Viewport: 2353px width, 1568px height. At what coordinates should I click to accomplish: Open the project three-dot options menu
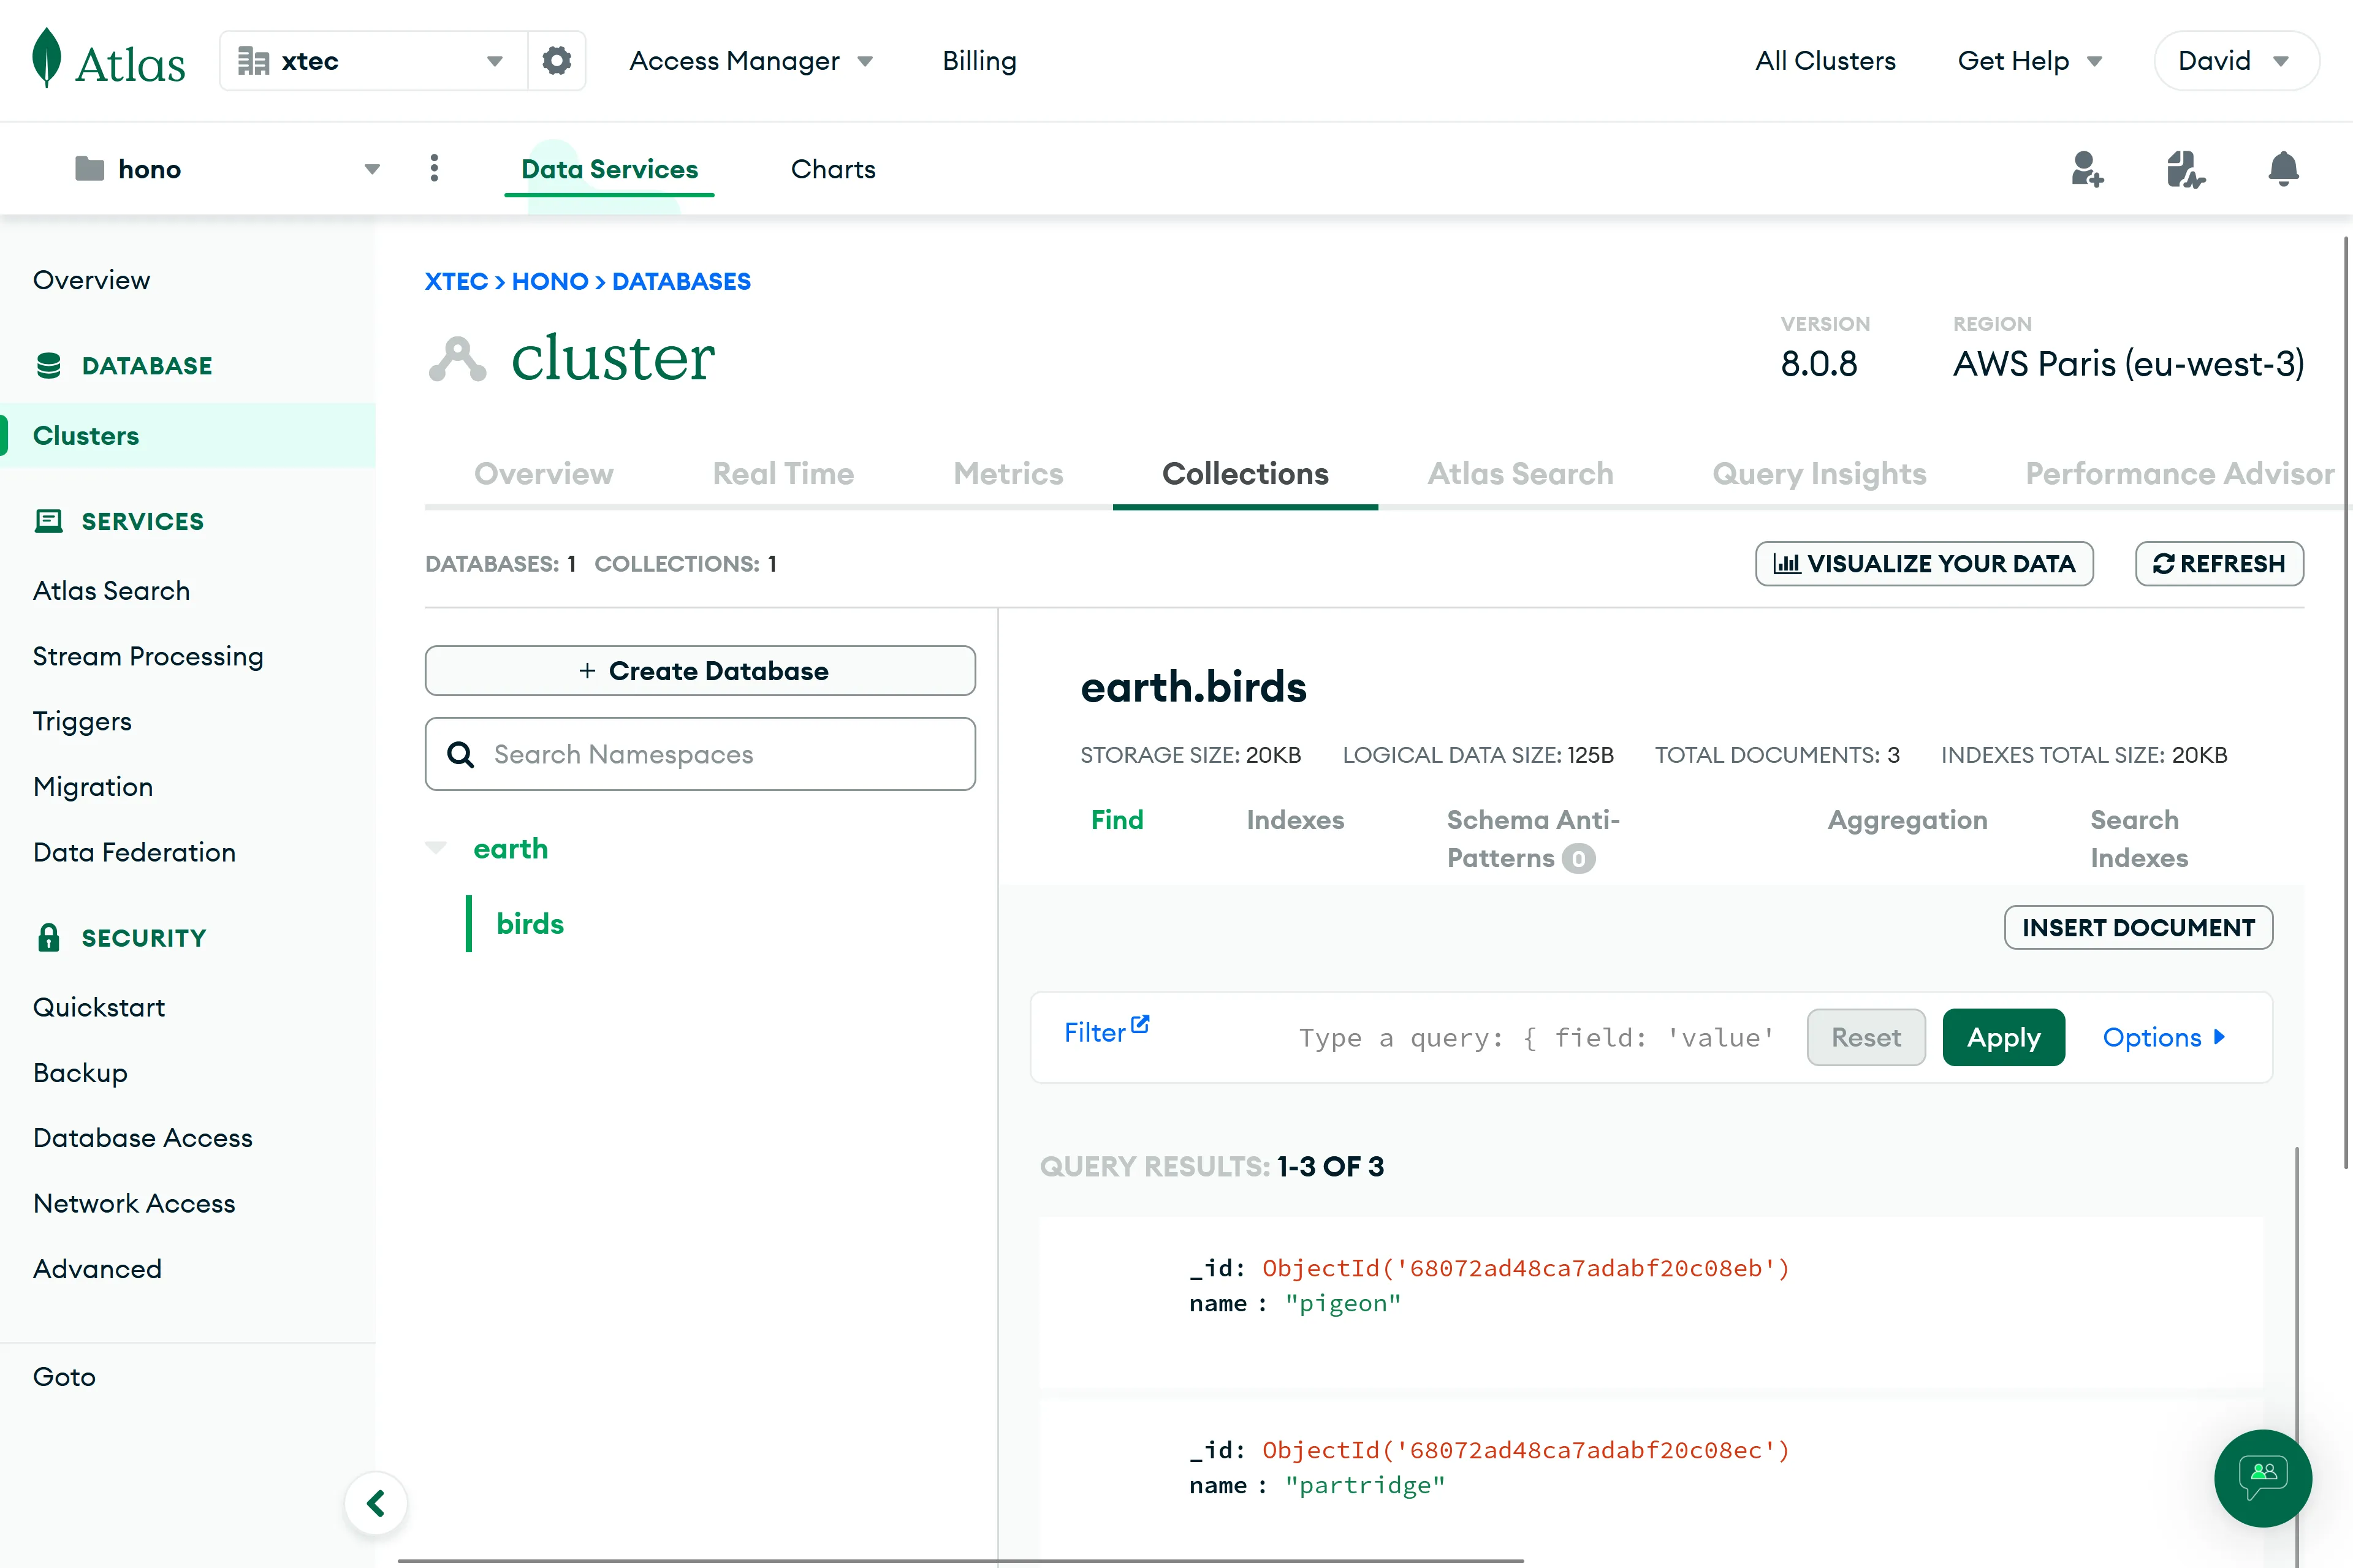pyautogui.click(x=434, y=168)
